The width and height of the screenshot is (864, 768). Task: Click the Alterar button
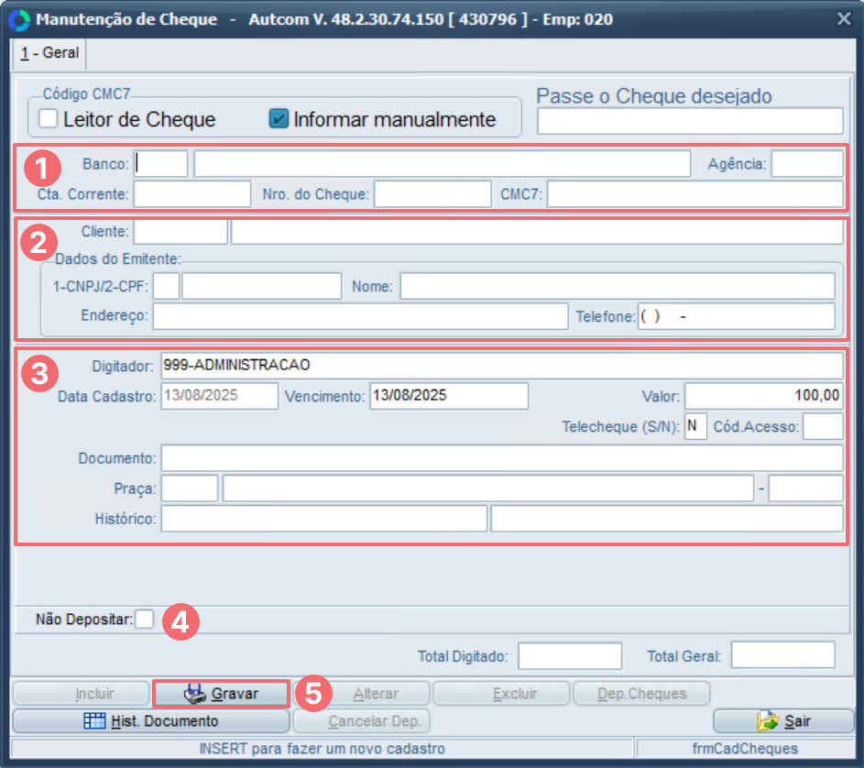(x=361, y=693)
